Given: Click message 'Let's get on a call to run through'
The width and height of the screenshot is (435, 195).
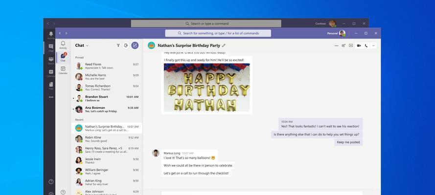Looking at the screenshot, I should 196,174.
